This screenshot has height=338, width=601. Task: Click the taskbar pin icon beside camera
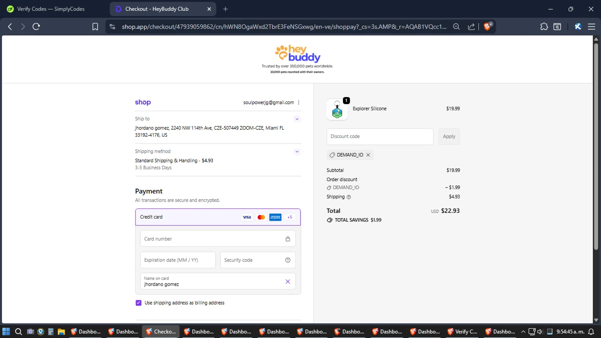pos(40,332)
